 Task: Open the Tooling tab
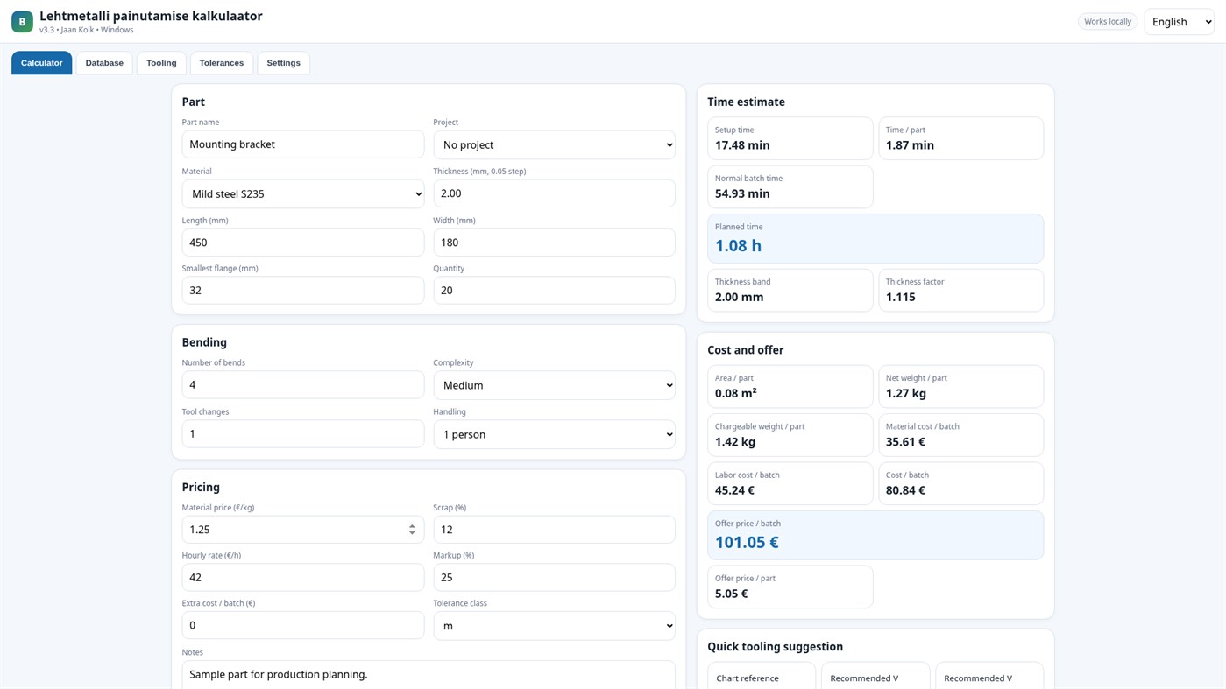[x=161, y=63]
